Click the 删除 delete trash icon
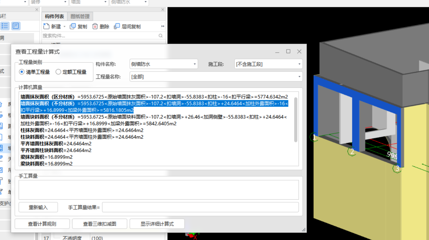The image size is (429, 240). (x=95, y=26)
